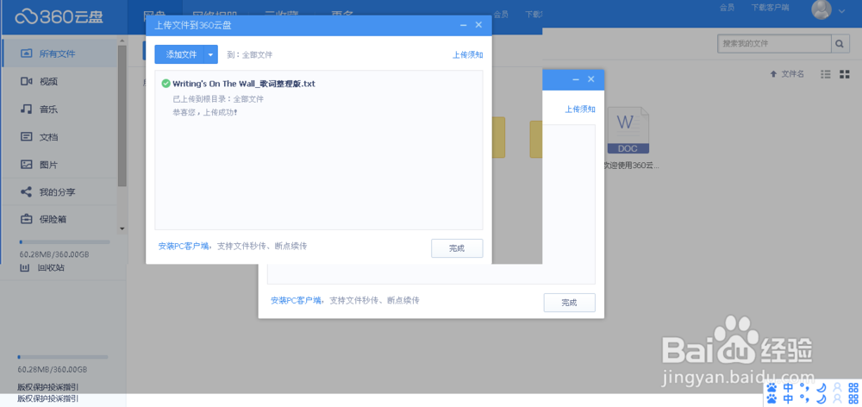Image resolution: width=862 pixels, height=407 pixels.
Task: Click the 恭喜您,上传成功! message
Action: pos(205,112)
